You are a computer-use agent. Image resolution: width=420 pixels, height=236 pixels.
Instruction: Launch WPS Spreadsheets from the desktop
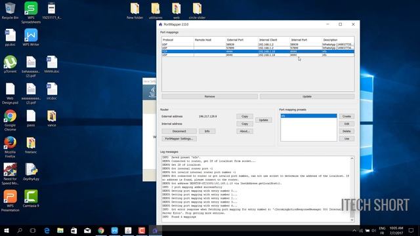(31, 12)
